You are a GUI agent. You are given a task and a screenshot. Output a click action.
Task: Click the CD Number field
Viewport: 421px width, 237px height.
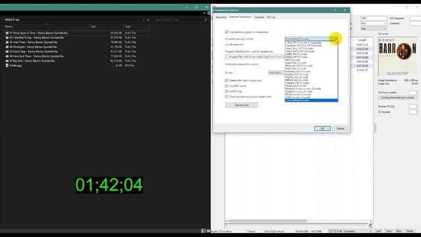[x=413, y=112]
